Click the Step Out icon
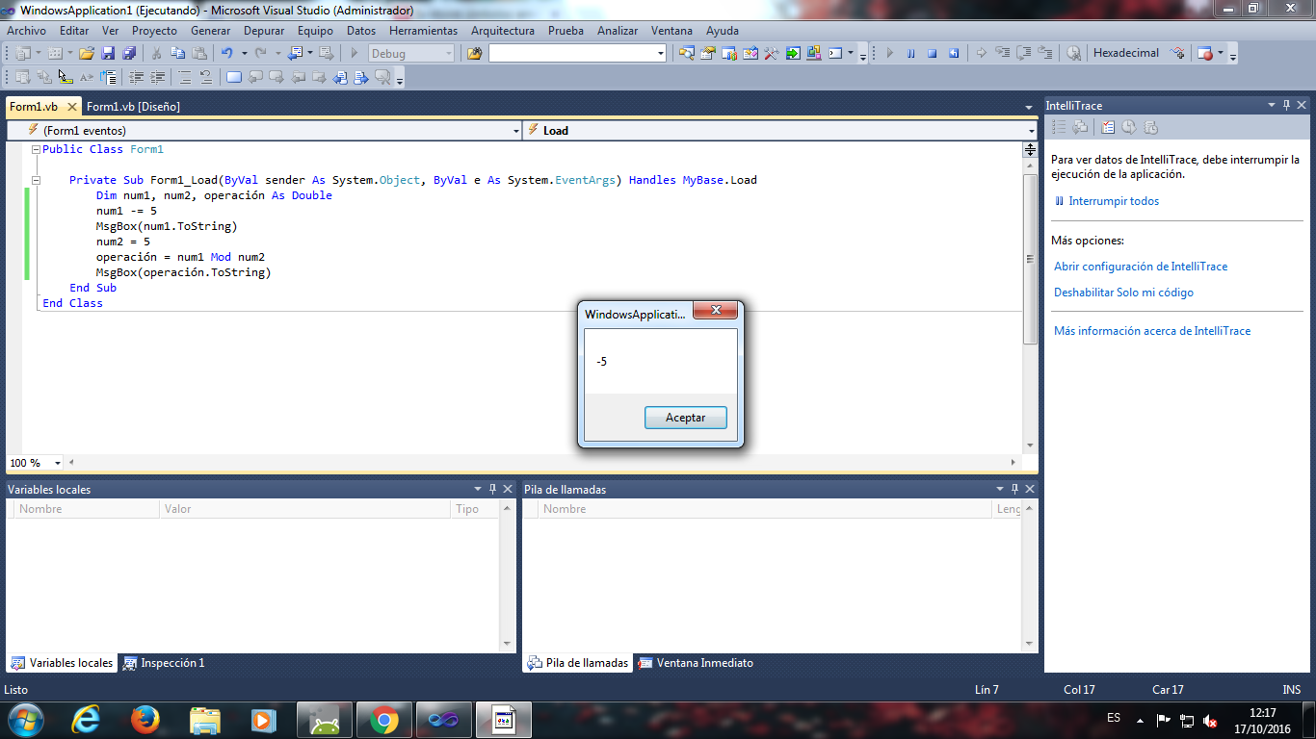 point(1045,53)
